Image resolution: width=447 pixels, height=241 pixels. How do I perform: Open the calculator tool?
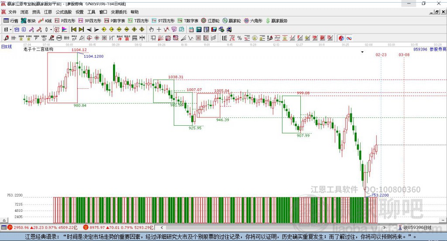tap(199, 30)
